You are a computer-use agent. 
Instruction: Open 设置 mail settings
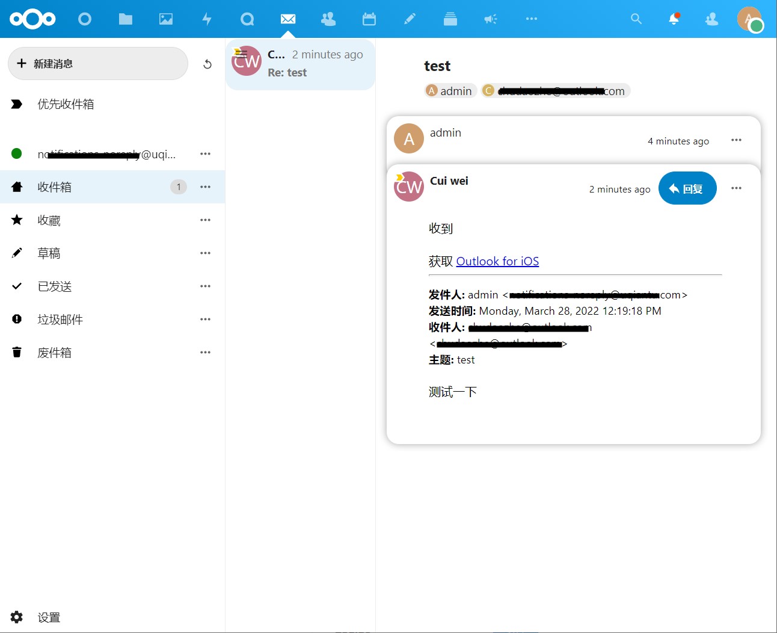pos(112,617)
